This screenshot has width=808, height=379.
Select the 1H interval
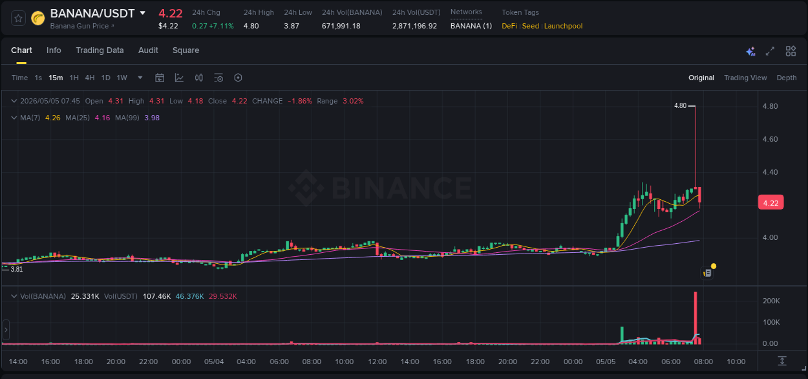(x=74, y=78)
